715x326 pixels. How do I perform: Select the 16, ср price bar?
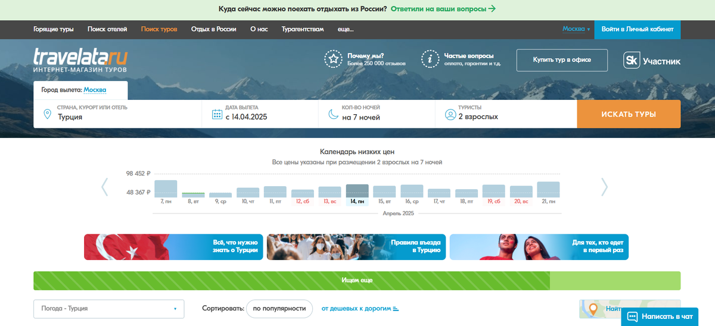412,191
